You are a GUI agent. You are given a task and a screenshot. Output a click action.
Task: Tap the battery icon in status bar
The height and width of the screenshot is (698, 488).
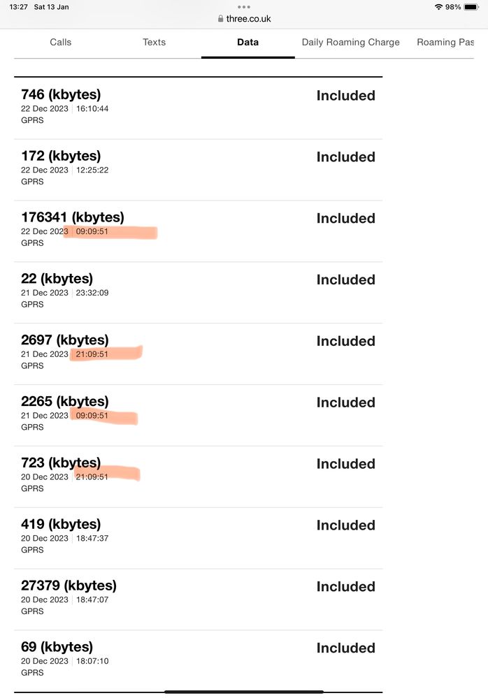point(472,7)
